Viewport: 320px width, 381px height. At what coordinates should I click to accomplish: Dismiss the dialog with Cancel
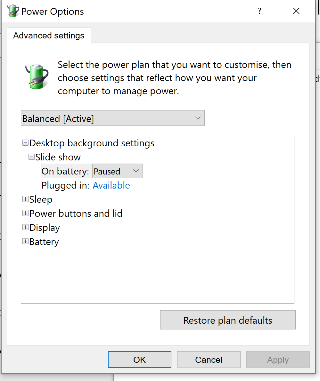(x=209, y=359)
